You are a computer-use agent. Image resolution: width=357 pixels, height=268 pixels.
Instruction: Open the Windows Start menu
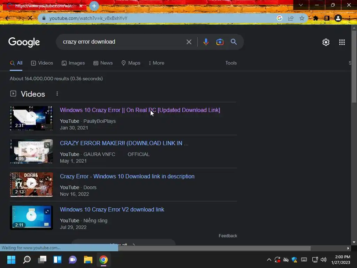click(x=11, y=260)
